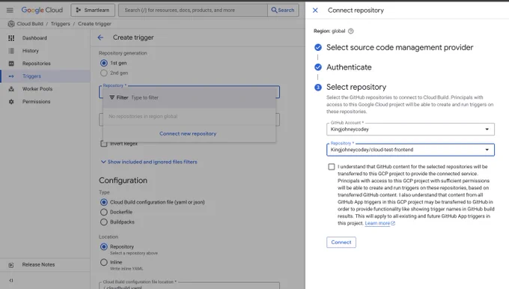Click the Authenticate step heading
This screenshot has width=509, height=289.
coord(349,67)
